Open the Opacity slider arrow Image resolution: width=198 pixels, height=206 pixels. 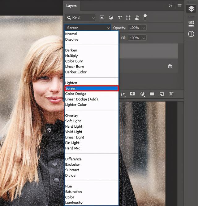(x=144, y=28)
